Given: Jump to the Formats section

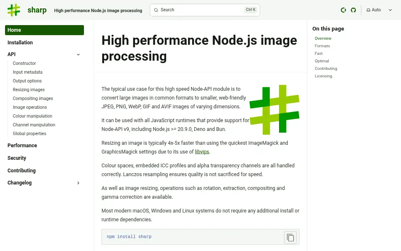Looking at the screenshot, I should coord(322,46).
